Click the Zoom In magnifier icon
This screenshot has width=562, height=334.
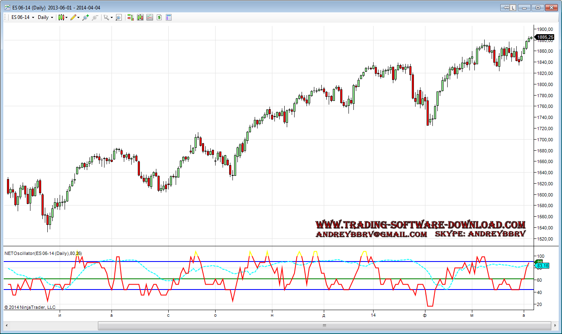point(85,17)
